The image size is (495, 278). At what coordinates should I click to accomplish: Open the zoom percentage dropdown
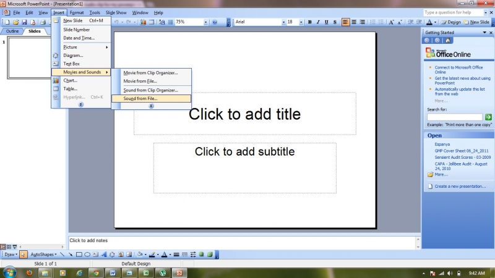point(205,22)
